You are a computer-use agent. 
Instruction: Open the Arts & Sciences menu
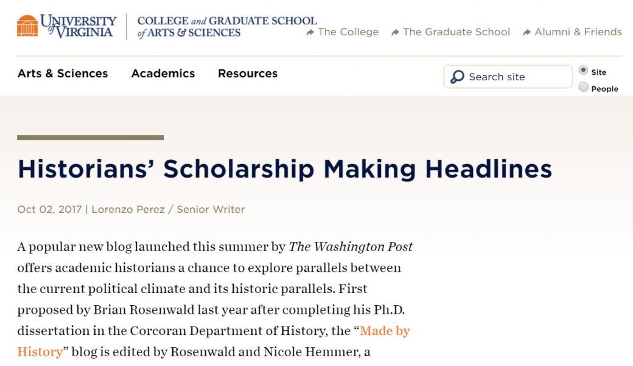63,74
